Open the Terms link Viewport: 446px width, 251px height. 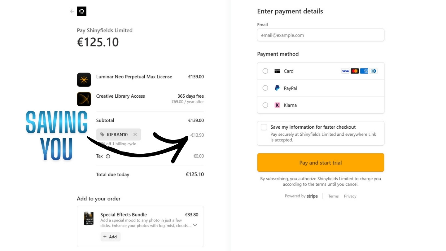[x=333, y=196]
